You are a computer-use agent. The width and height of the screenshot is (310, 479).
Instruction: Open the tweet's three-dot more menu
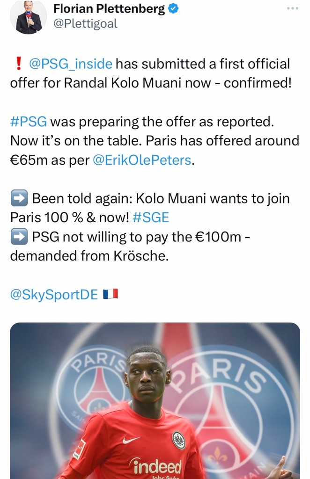click(x=293, y=8)
